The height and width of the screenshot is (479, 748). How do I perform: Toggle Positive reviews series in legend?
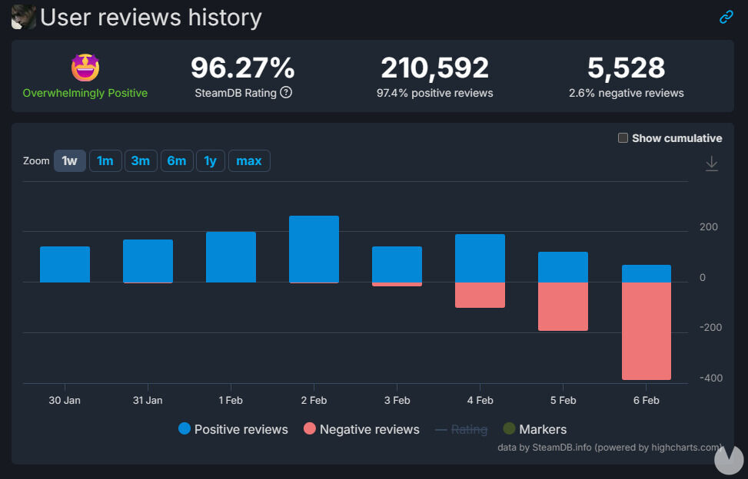point(233,429)
